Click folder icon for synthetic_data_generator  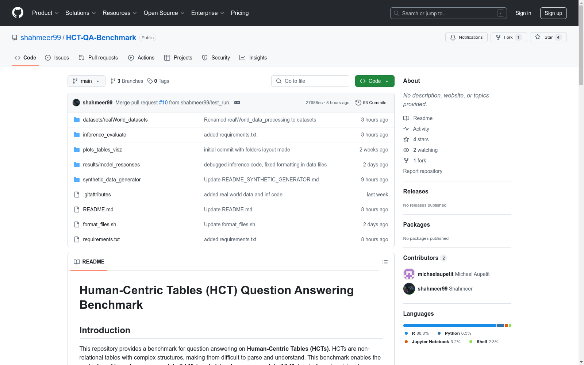[x=77, y=180]
